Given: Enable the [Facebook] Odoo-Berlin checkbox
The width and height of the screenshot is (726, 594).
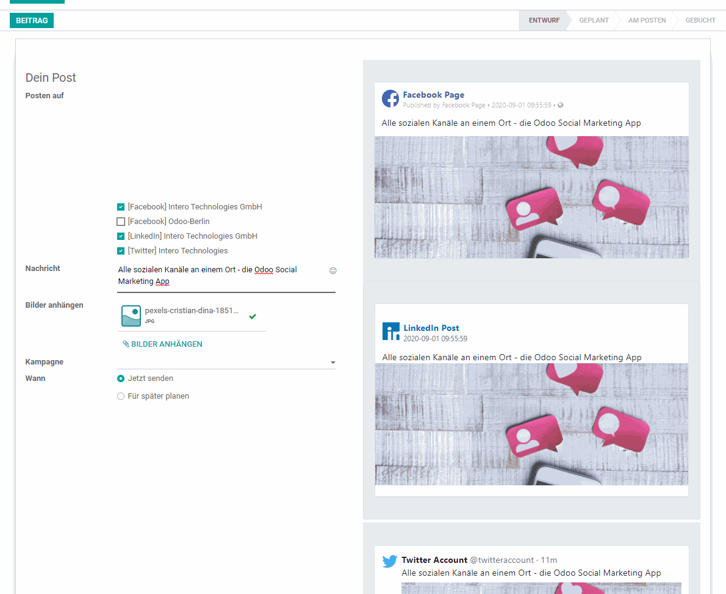Looking at the screenshot, I should click(121, 222).
